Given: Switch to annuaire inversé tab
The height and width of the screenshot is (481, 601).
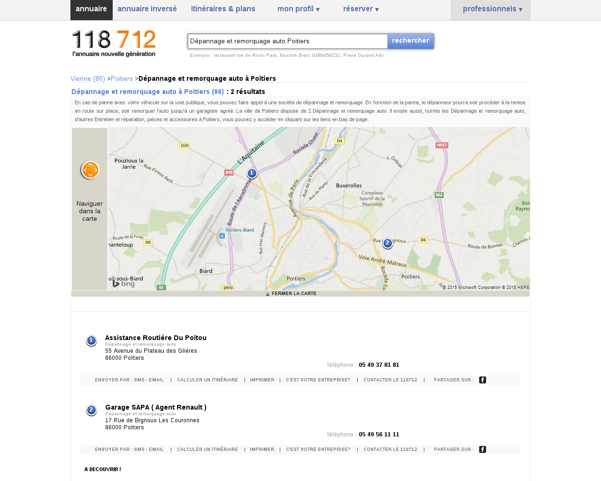Looking at the screenshot, I should (x=147, y=9).
